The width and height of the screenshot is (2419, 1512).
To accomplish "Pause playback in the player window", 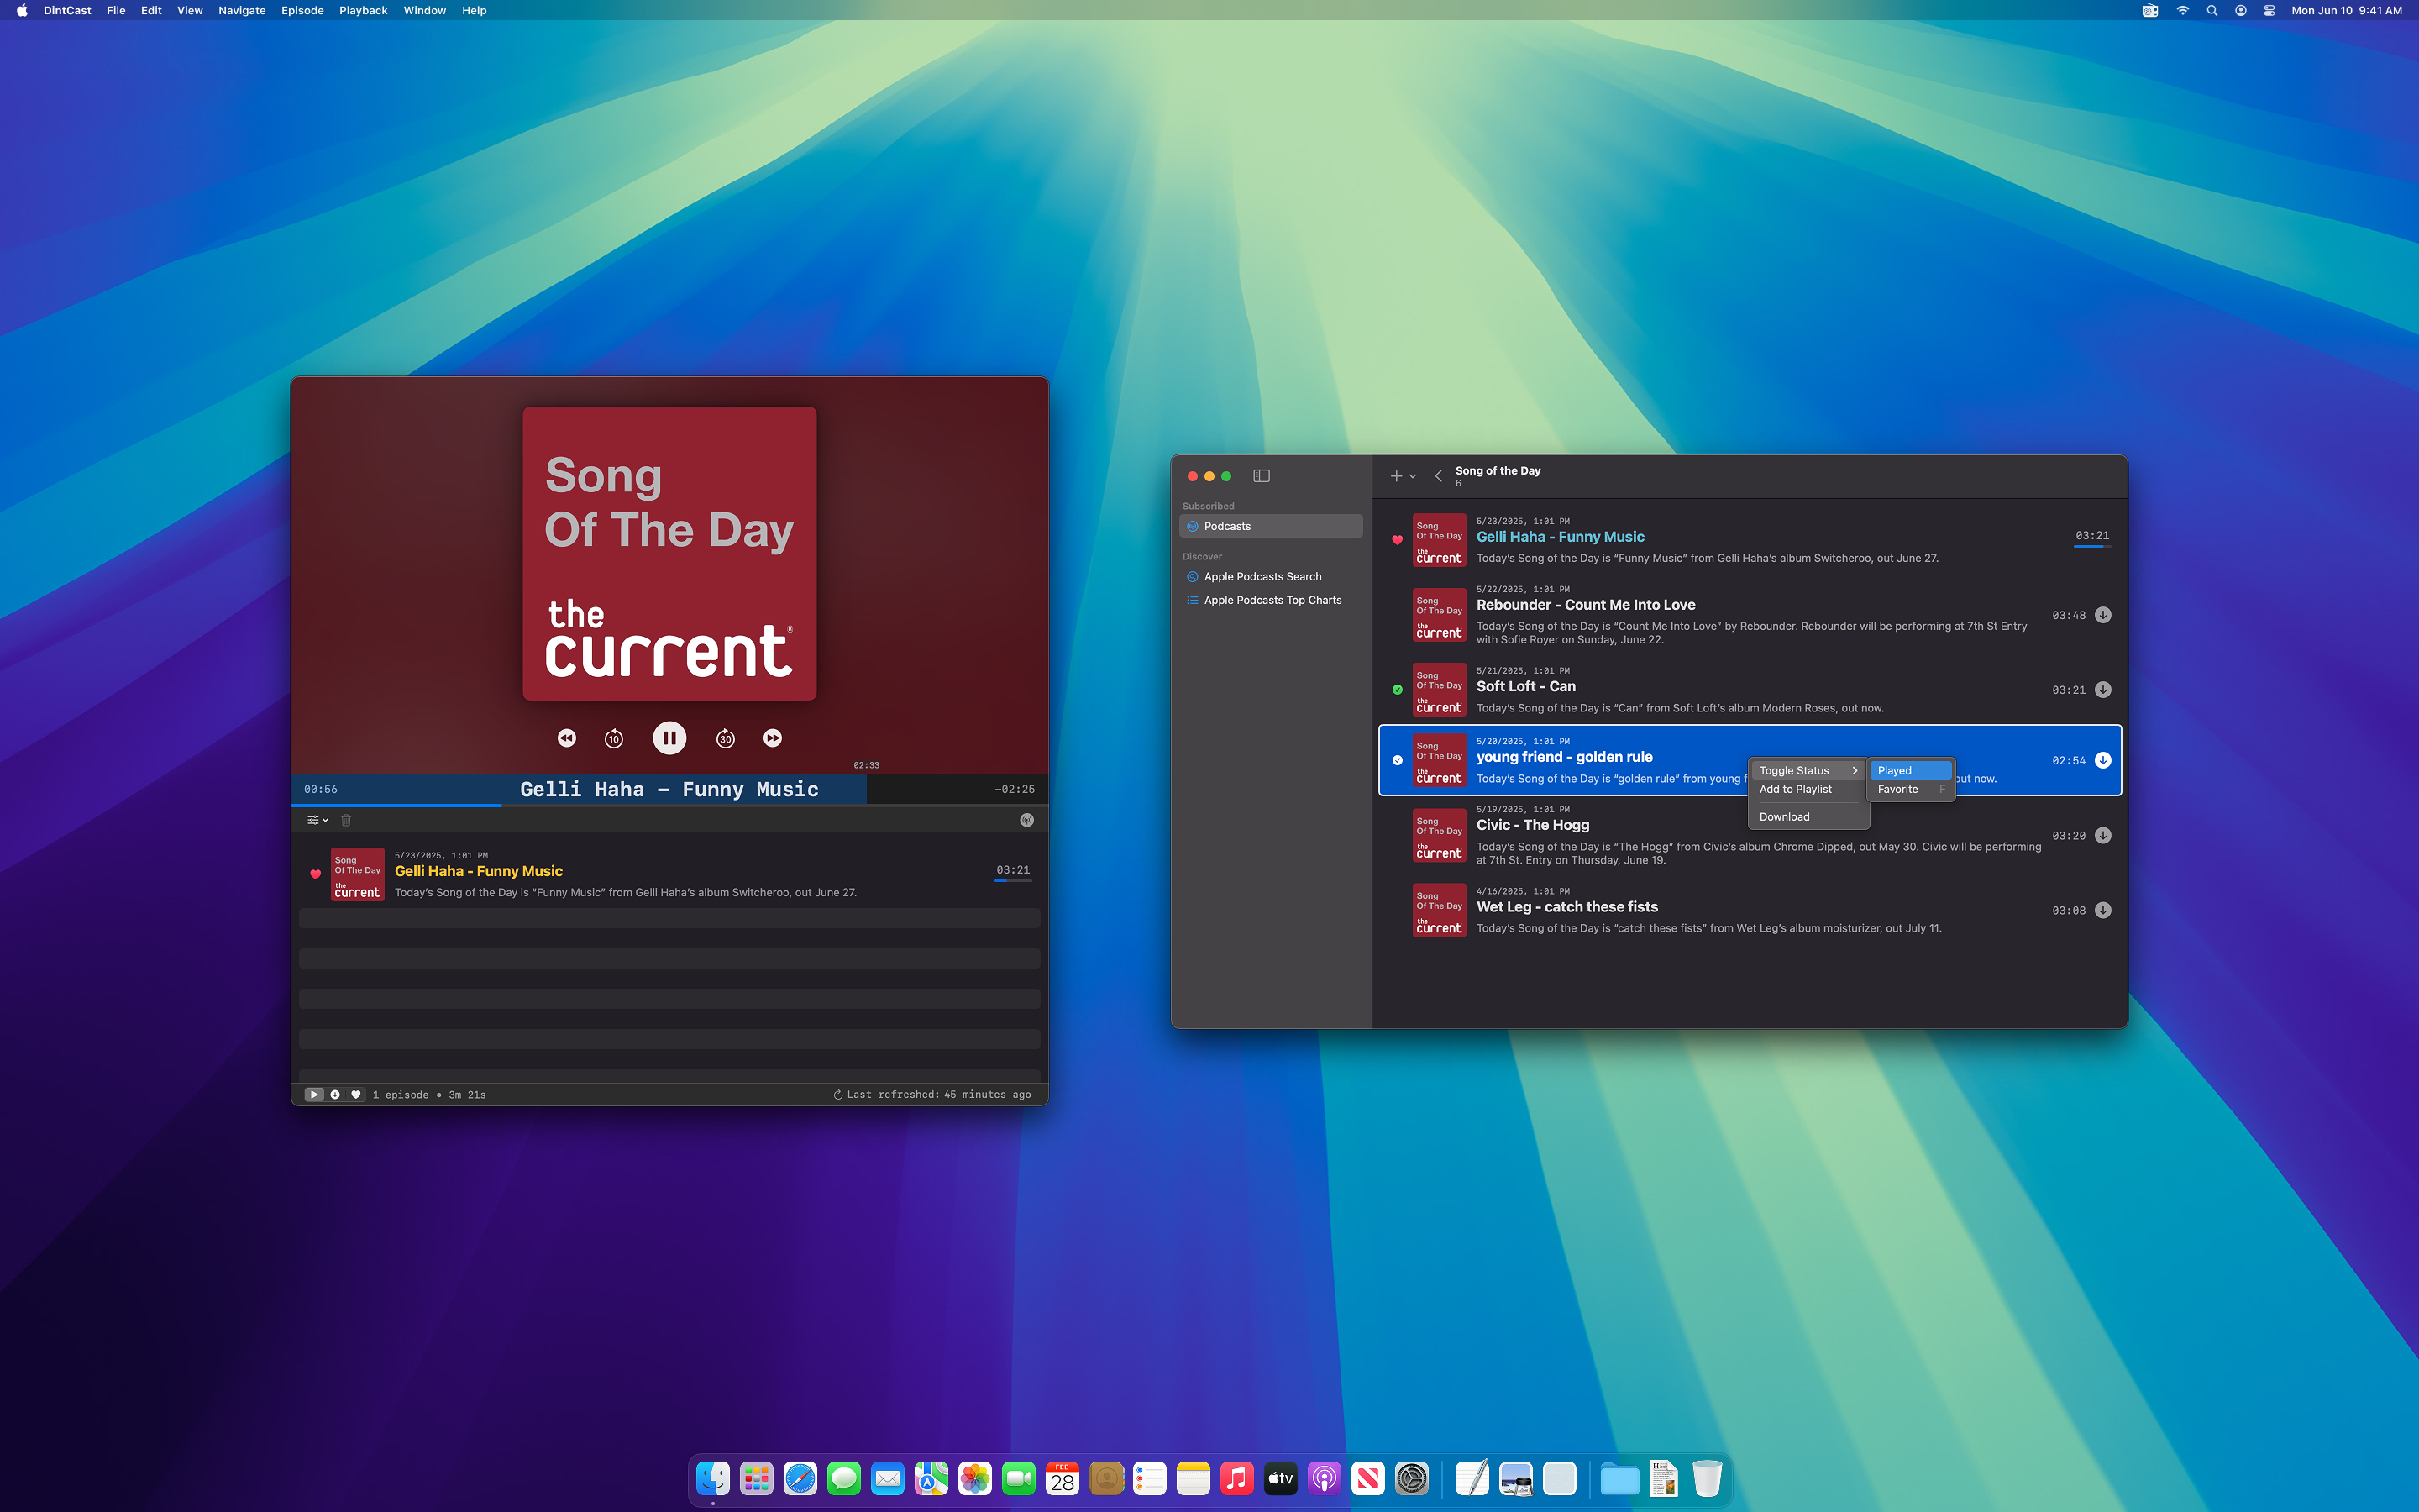I will (669, 738).
